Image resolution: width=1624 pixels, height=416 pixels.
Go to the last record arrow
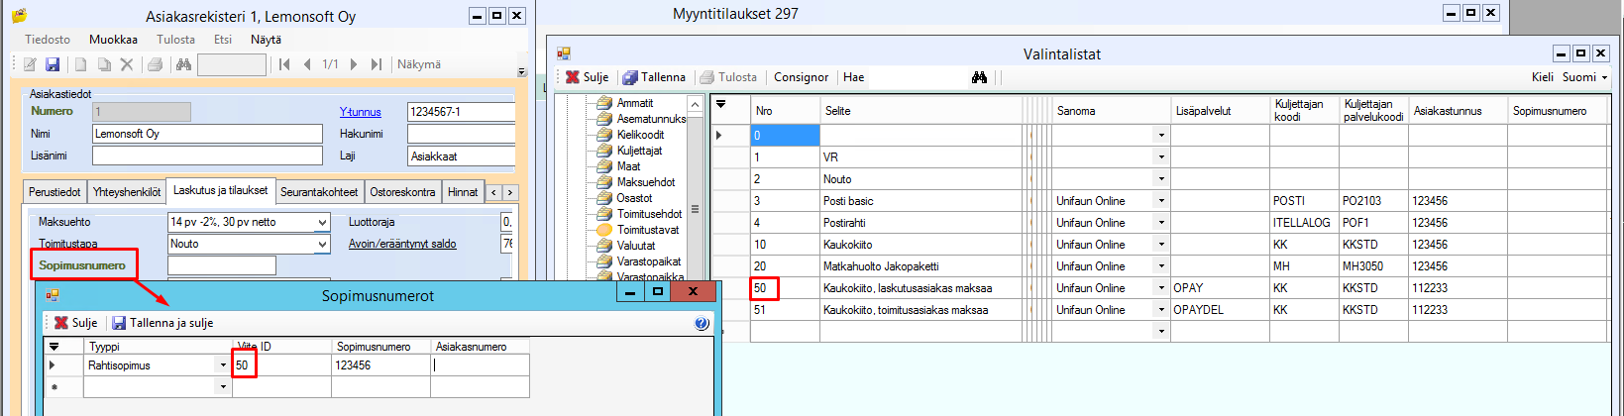coord(376,64)
